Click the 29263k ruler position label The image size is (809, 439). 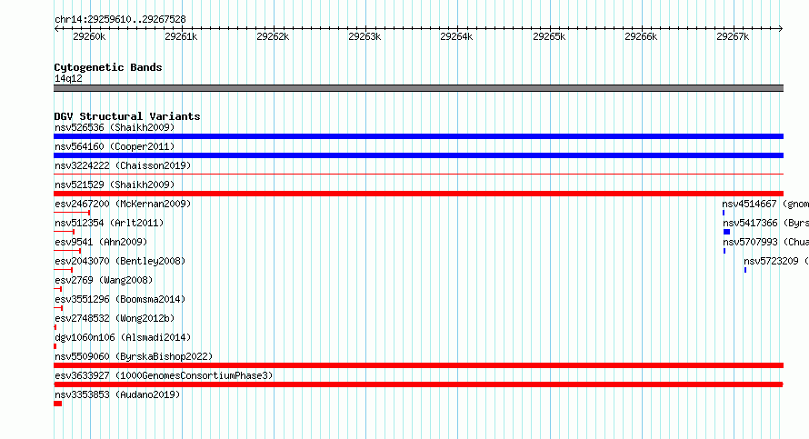pyautogui.click(x=365, y=36)
